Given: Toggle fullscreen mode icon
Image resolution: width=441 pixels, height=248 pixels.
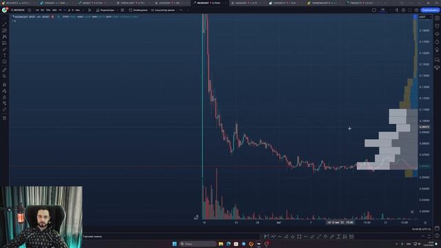Looking at the screenshot, I should pyautogui.click(x=410, y=10).
